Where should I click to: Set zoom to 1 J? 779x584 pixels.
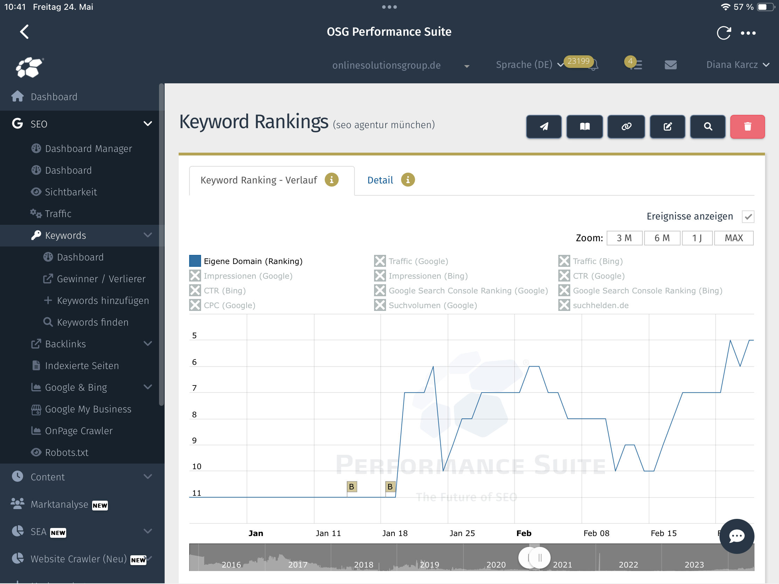coord(697,238)
